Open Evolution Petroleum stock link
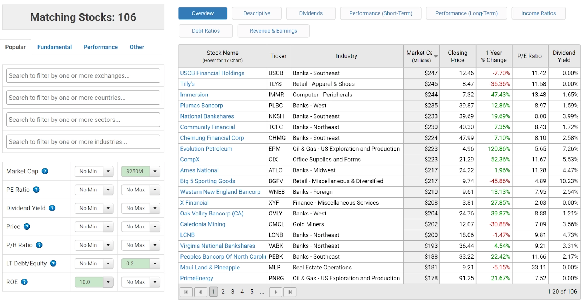Viewport: 582px width, 301px height. 206,149
